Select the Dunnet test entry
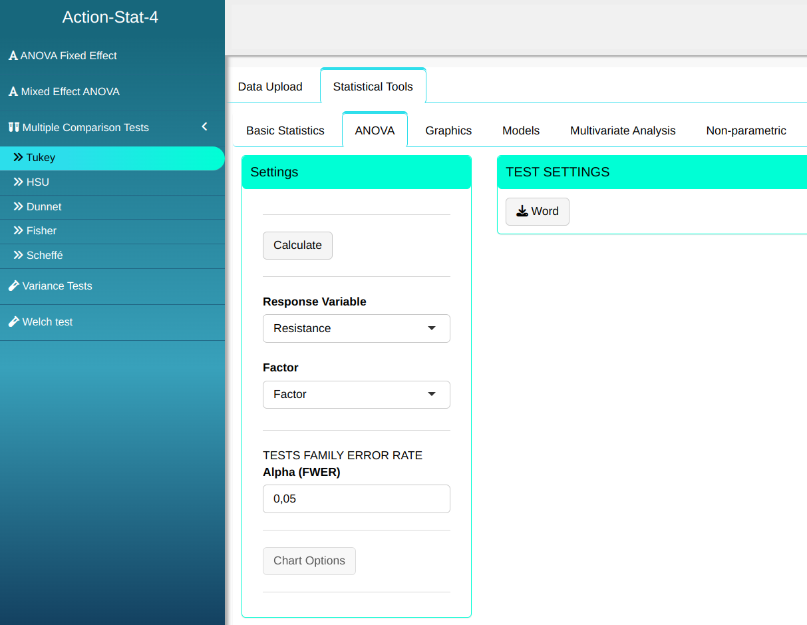807x625 pixels. coord(44,207)
